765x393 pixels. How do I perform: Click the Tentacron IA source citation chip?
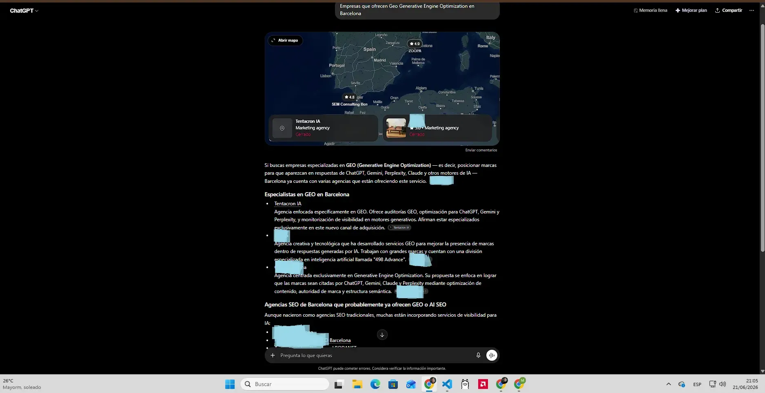point(399,228)
